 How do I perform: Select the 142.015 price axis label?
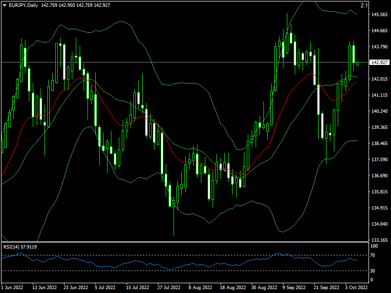click(x=380, y=79)
